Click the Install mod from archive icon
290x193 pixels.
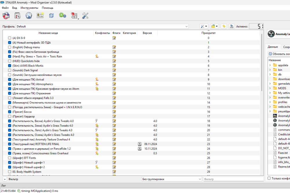[x=17, y=16]
